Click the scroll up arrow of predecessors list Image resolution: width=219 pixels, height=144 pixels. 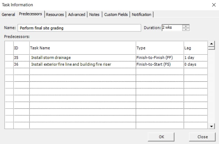pos(211,44)
